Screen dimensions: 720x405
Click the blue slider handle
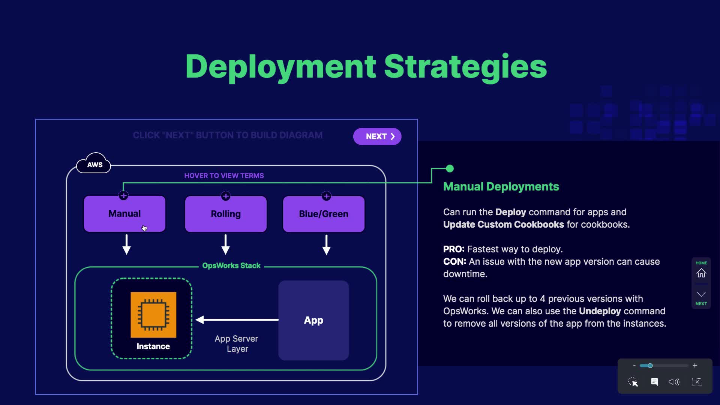[x=650, y=366]
